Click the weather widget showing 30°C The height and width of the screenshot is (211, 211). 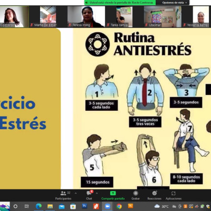click(161, 206)
